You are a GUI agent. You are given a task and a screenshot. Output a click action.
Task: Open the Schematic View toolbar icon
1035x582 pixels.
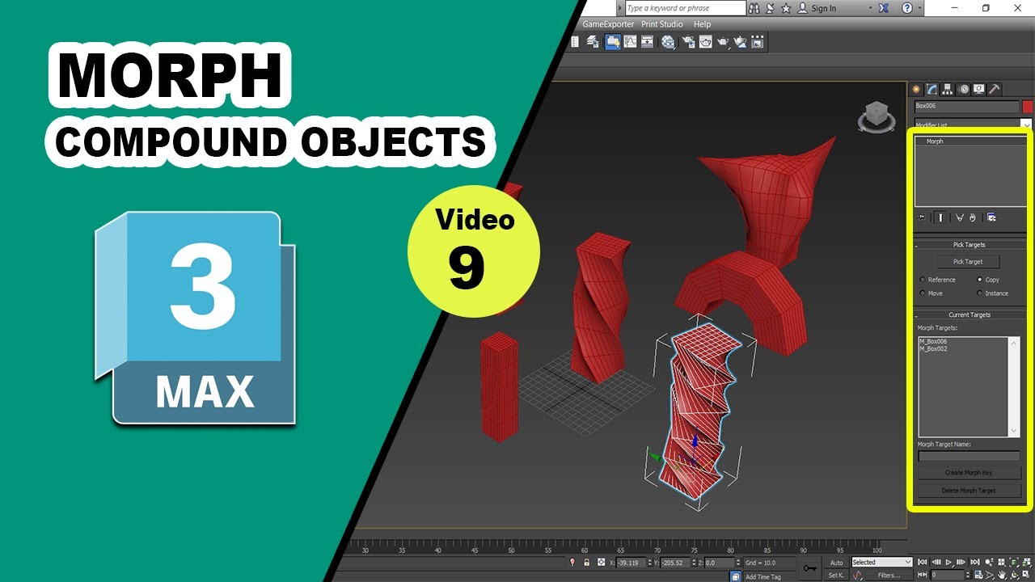coord(647,42)
